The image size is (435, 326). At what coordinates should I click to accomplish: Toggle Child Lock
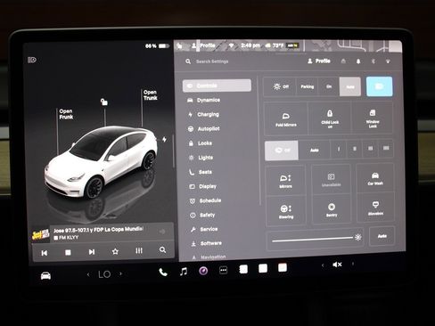tap(330, 118)
